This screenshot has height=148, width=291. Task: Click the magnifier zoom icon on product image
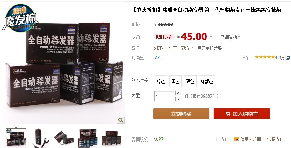[121, 120]
